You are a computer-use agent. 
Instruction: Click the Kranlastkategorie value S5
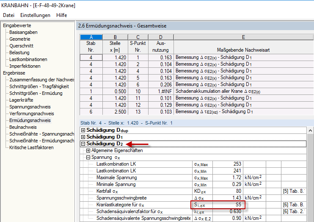[228, 205]
